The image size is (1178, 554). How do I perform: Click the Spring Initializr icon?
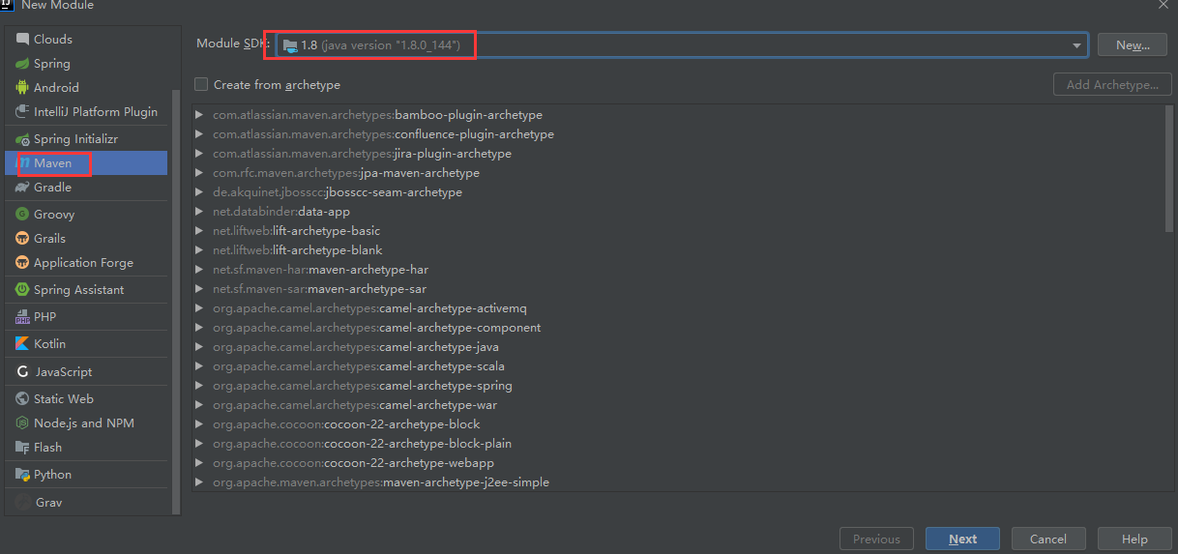[23, 139]
